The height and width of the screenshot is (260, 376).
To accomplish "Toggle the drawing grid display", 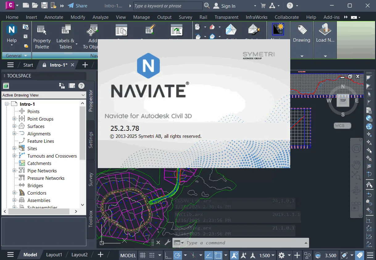I will pyautogui.click(x=143, y=255).
